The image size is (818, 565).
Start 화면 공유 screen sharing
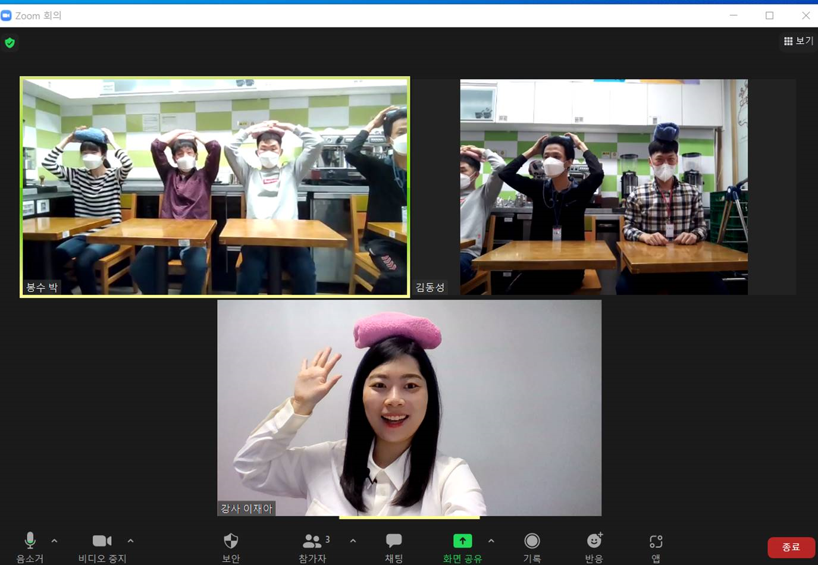pos(462,547)
